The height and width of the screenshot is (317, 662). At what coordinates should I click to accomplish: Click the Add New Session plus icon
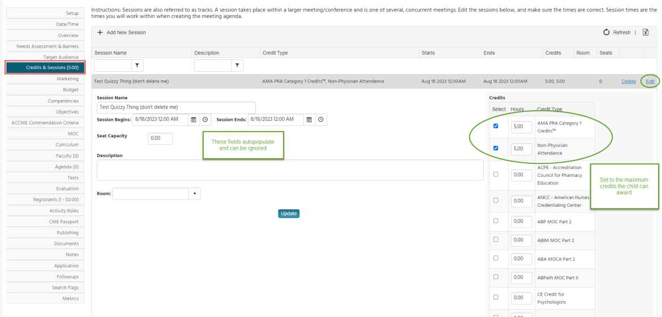(100, 33)
